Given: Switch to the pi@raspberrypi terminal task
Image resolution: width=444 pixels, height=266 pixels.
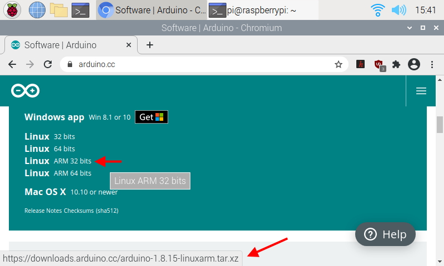Looking at the screenshot, I should (x=263, y=10).
